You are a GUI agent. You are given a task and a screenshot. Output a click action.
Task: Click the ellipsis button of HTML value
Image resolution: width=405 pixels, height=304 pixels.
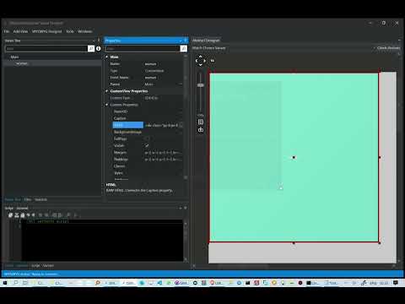pos(181,125)
